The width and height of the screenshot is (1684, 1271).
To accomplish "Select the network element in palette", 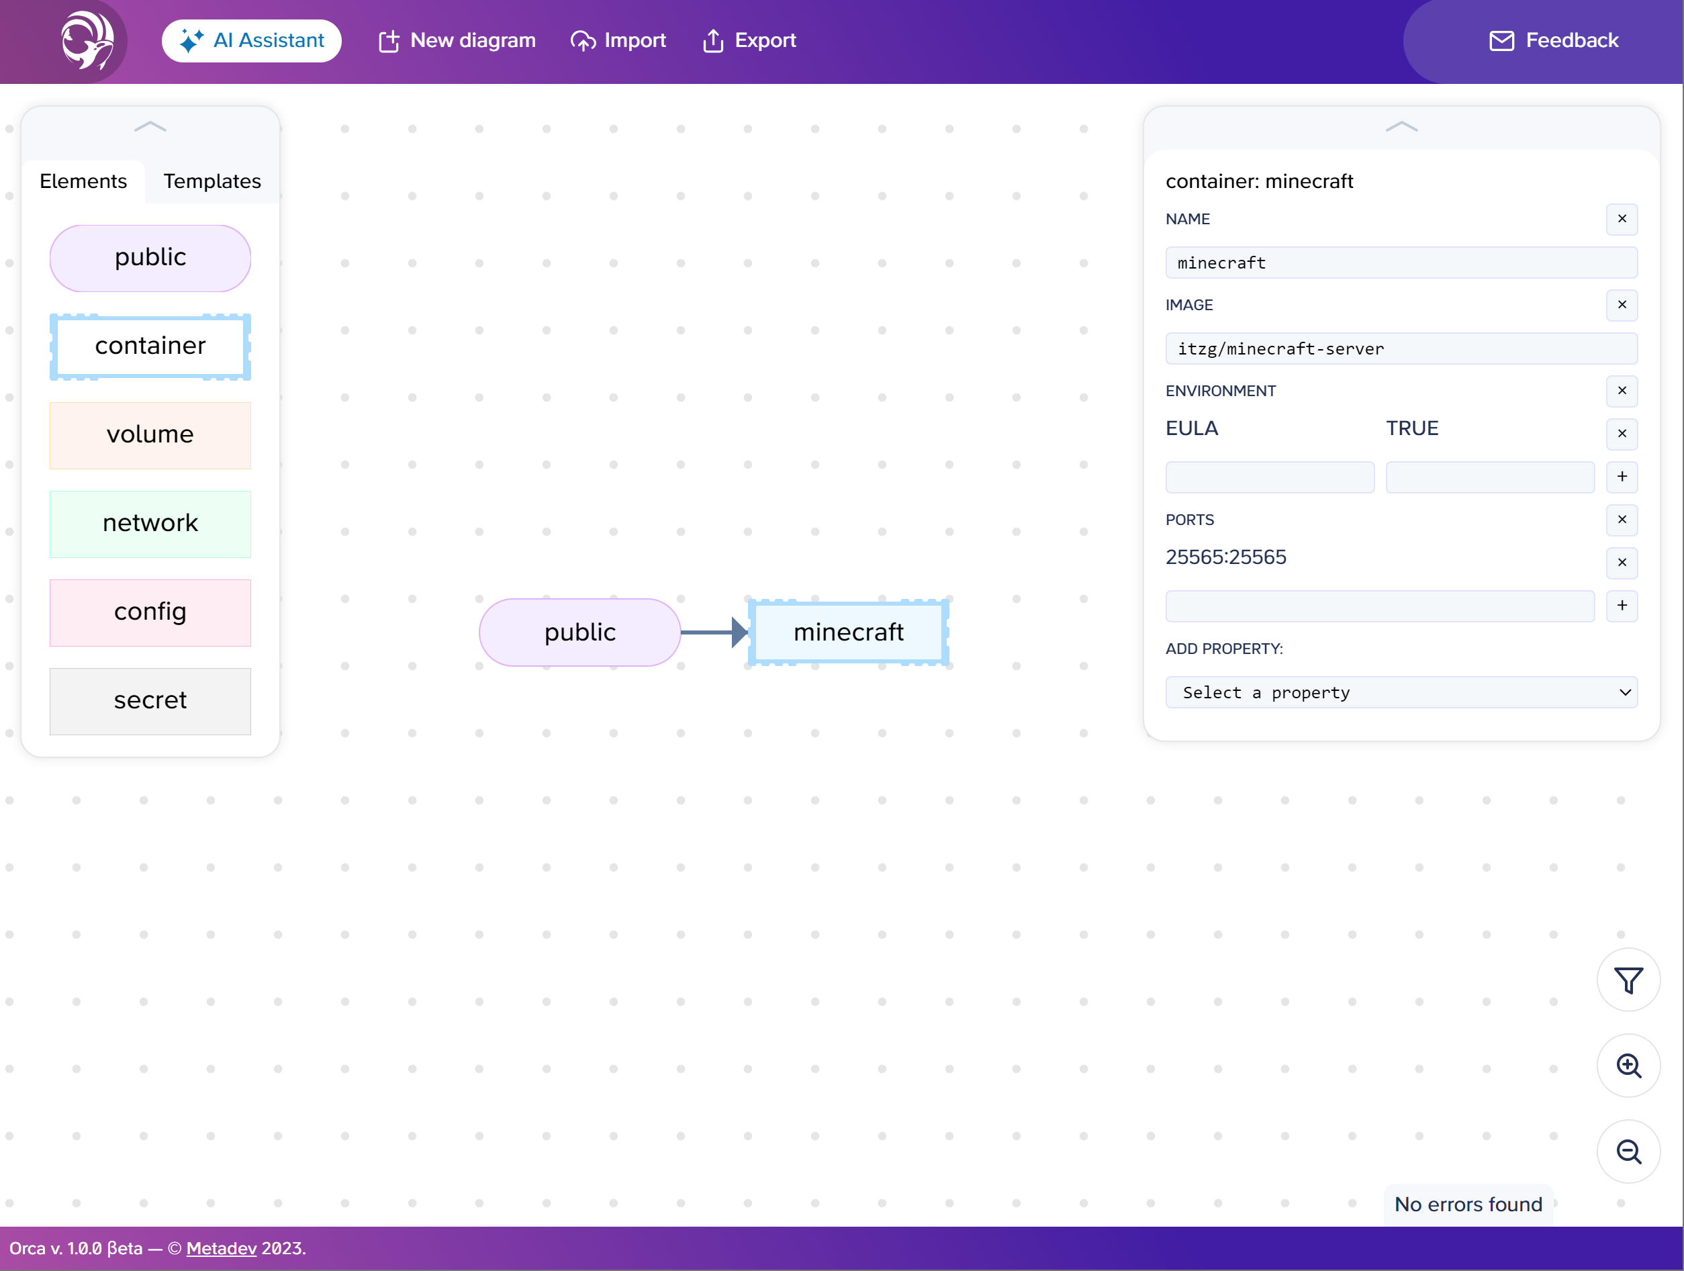I will 150,524.
